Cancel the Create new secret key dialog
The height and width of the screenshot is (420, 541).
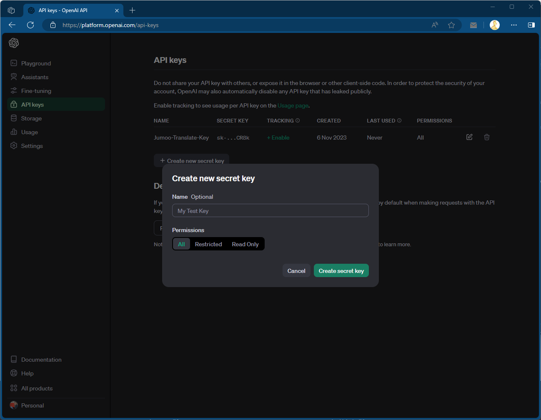[296, 271]
